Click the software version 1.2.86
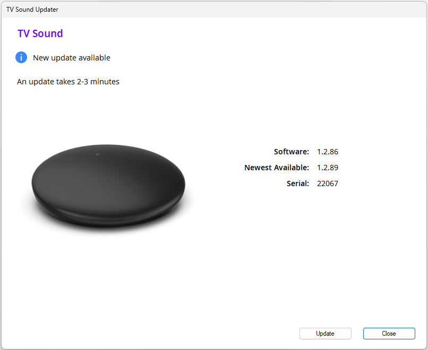 [328, 152]
